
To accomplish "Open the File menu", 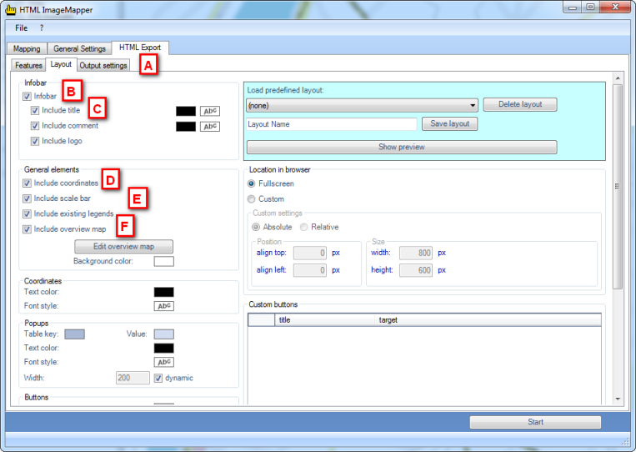I will pos(21,28).
